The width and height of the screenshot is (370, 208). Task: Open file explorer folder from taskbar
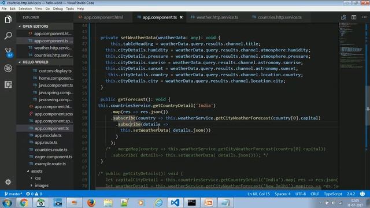[108, 203]
